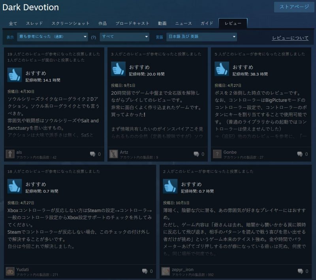Click 投稿日: 10月1日 text

coord(176,203)
